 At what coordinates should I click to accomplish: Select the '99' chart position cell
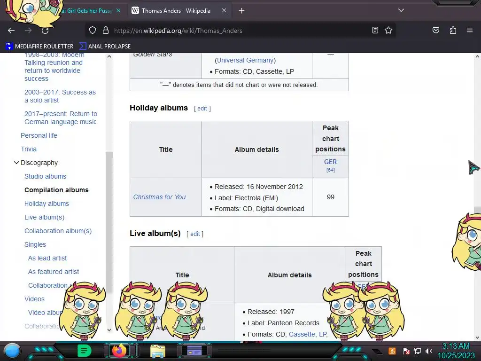[330, 197]
